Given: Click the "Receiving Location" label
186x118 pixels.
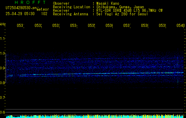Looking at the screenshot, I should coord(72,7).
